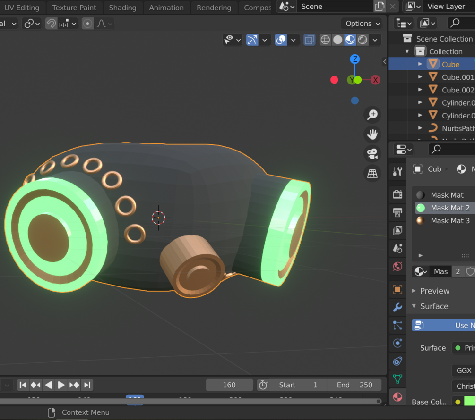The height and width of the screenshot is (420, 475).
Task: Switch to rendered shading mode
Action: pyautogui.click(x=363, y=40)
